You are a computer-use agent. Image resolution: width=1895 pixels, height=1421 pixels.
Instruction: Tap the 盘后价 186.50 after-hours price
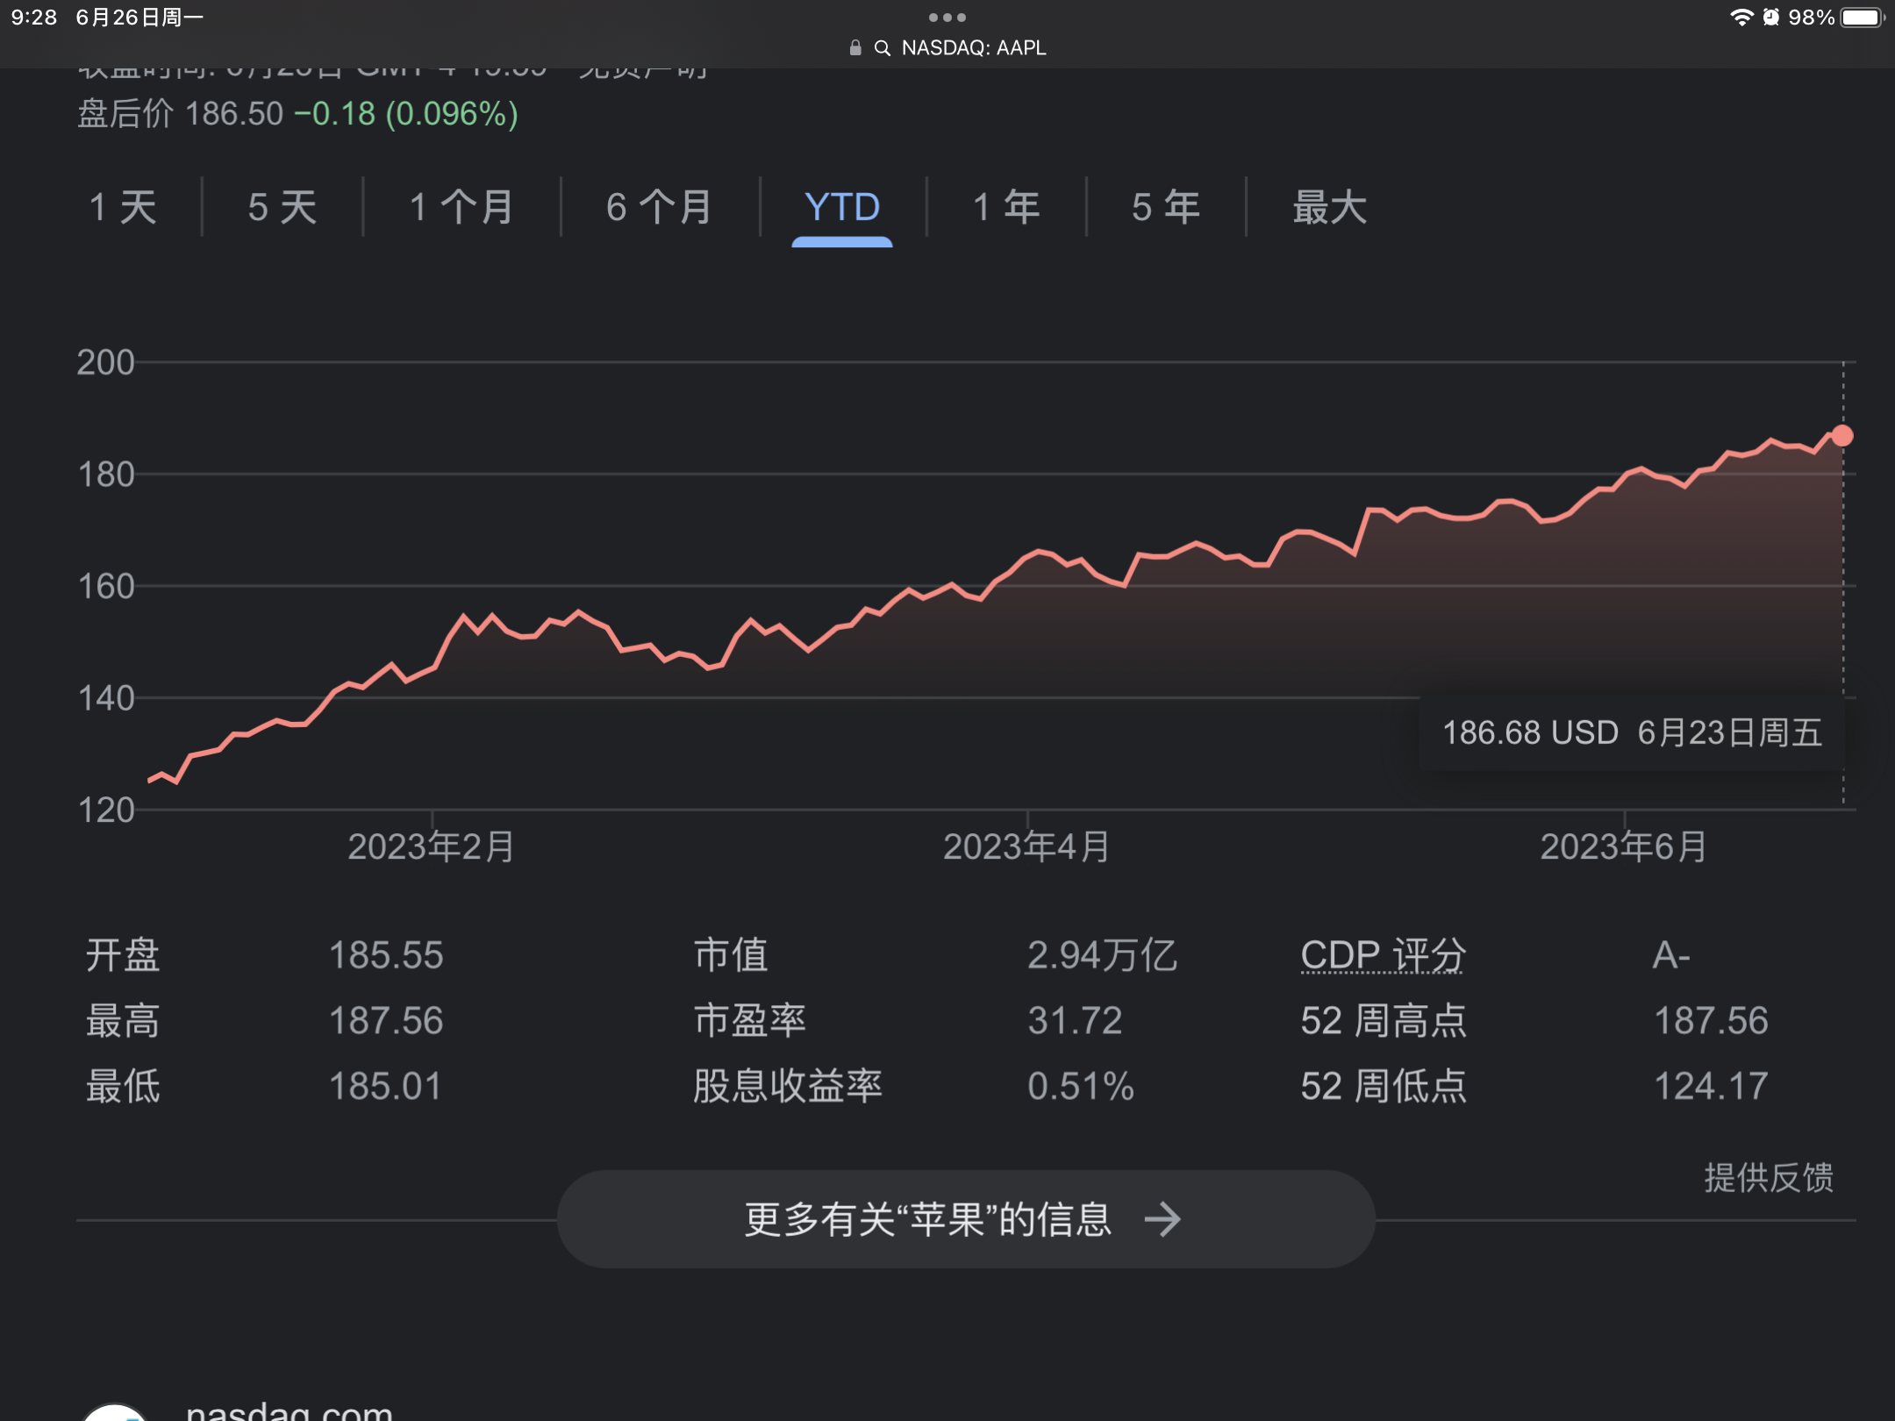coord(181,114)
